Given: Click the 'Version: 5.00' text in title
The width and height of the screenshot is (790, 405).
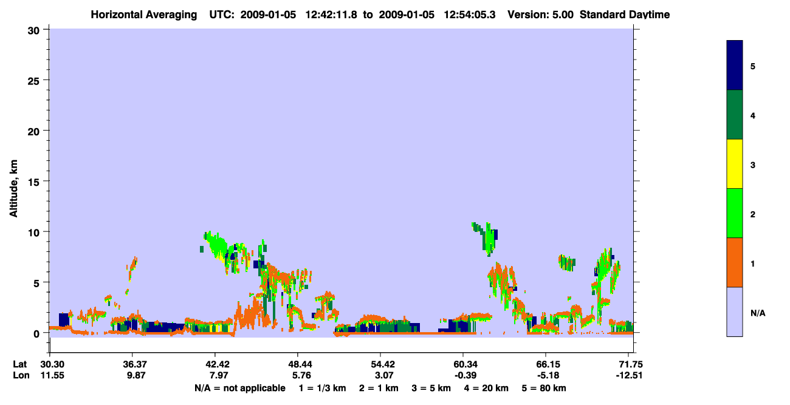Looking at the screenshot, I should coord(541,15).
